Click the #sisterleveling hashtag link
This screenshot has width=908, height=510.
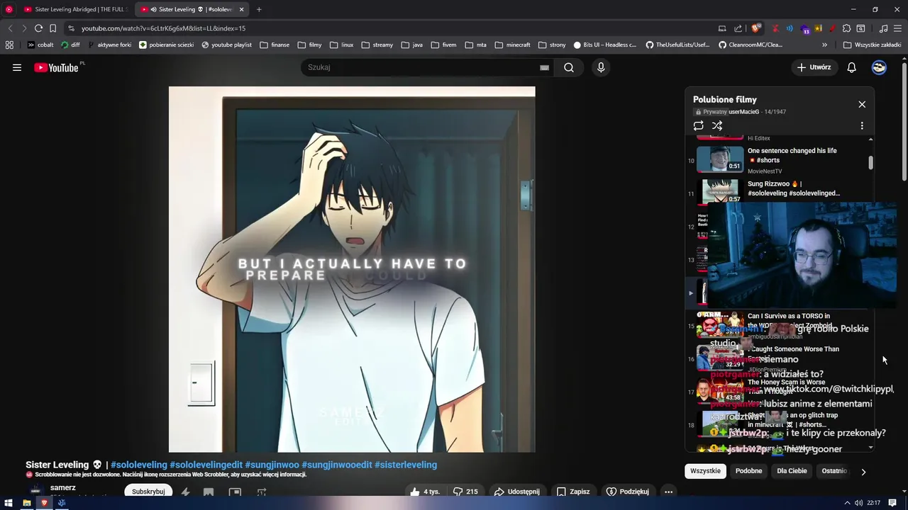[x=406, y=465]
